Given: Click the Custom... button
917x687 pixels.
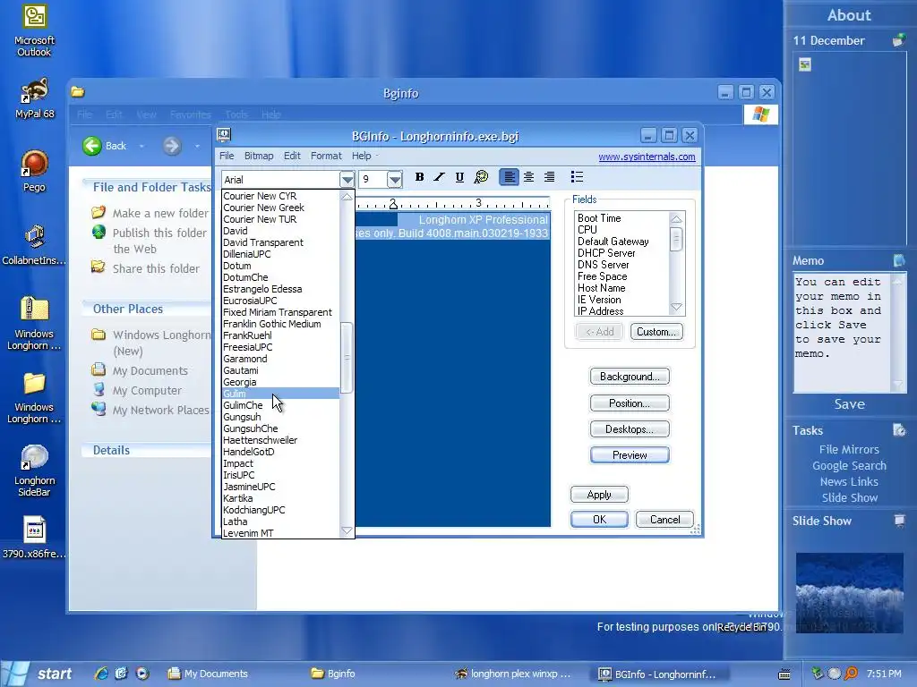Looking at the screenshot, I should 656,332.
